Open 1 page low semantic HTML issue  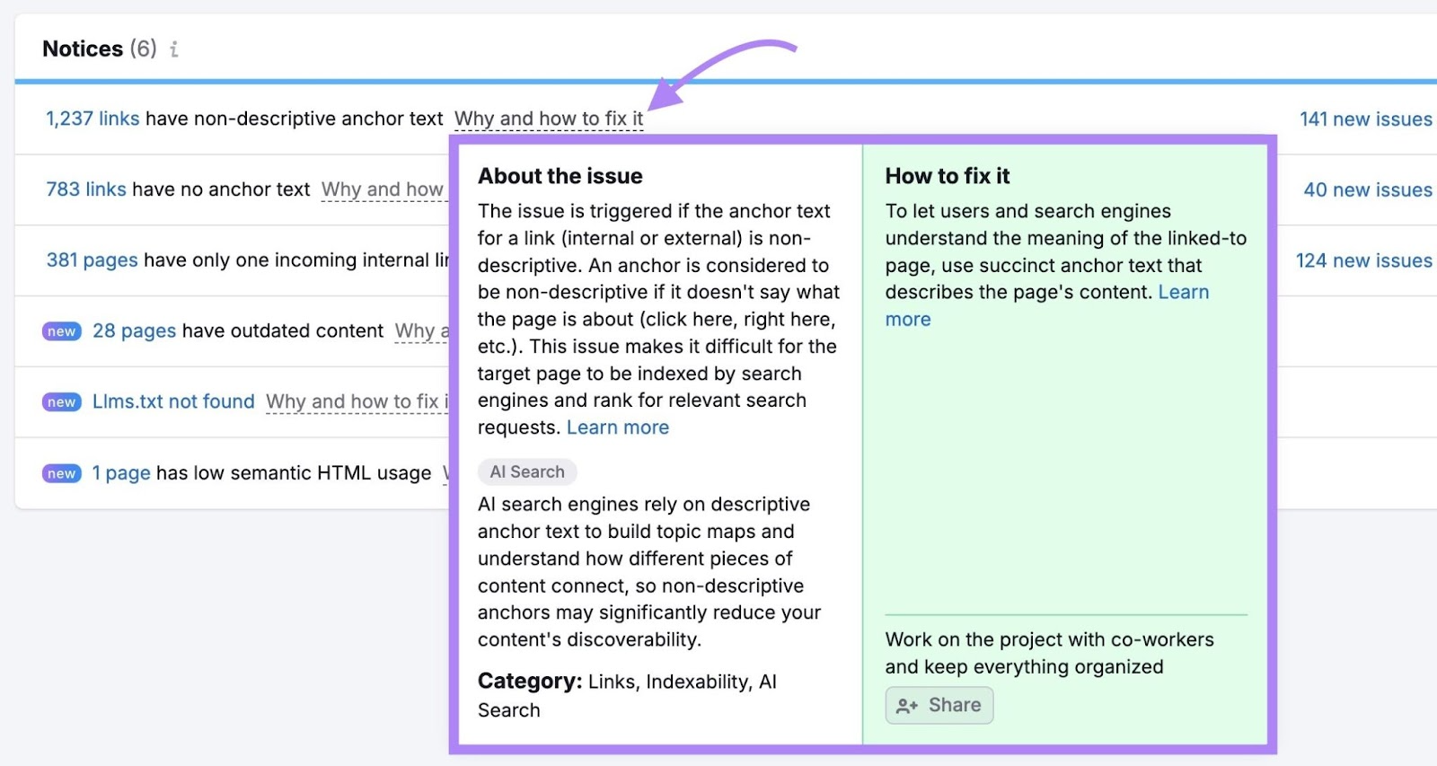click(121, 473)
